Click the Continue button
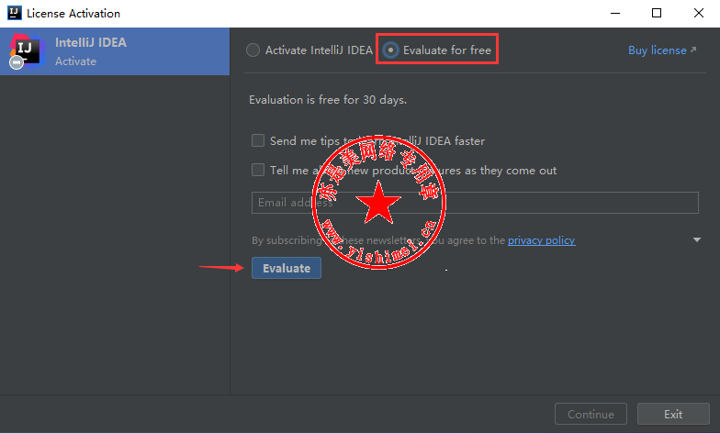 click(591, 414)
